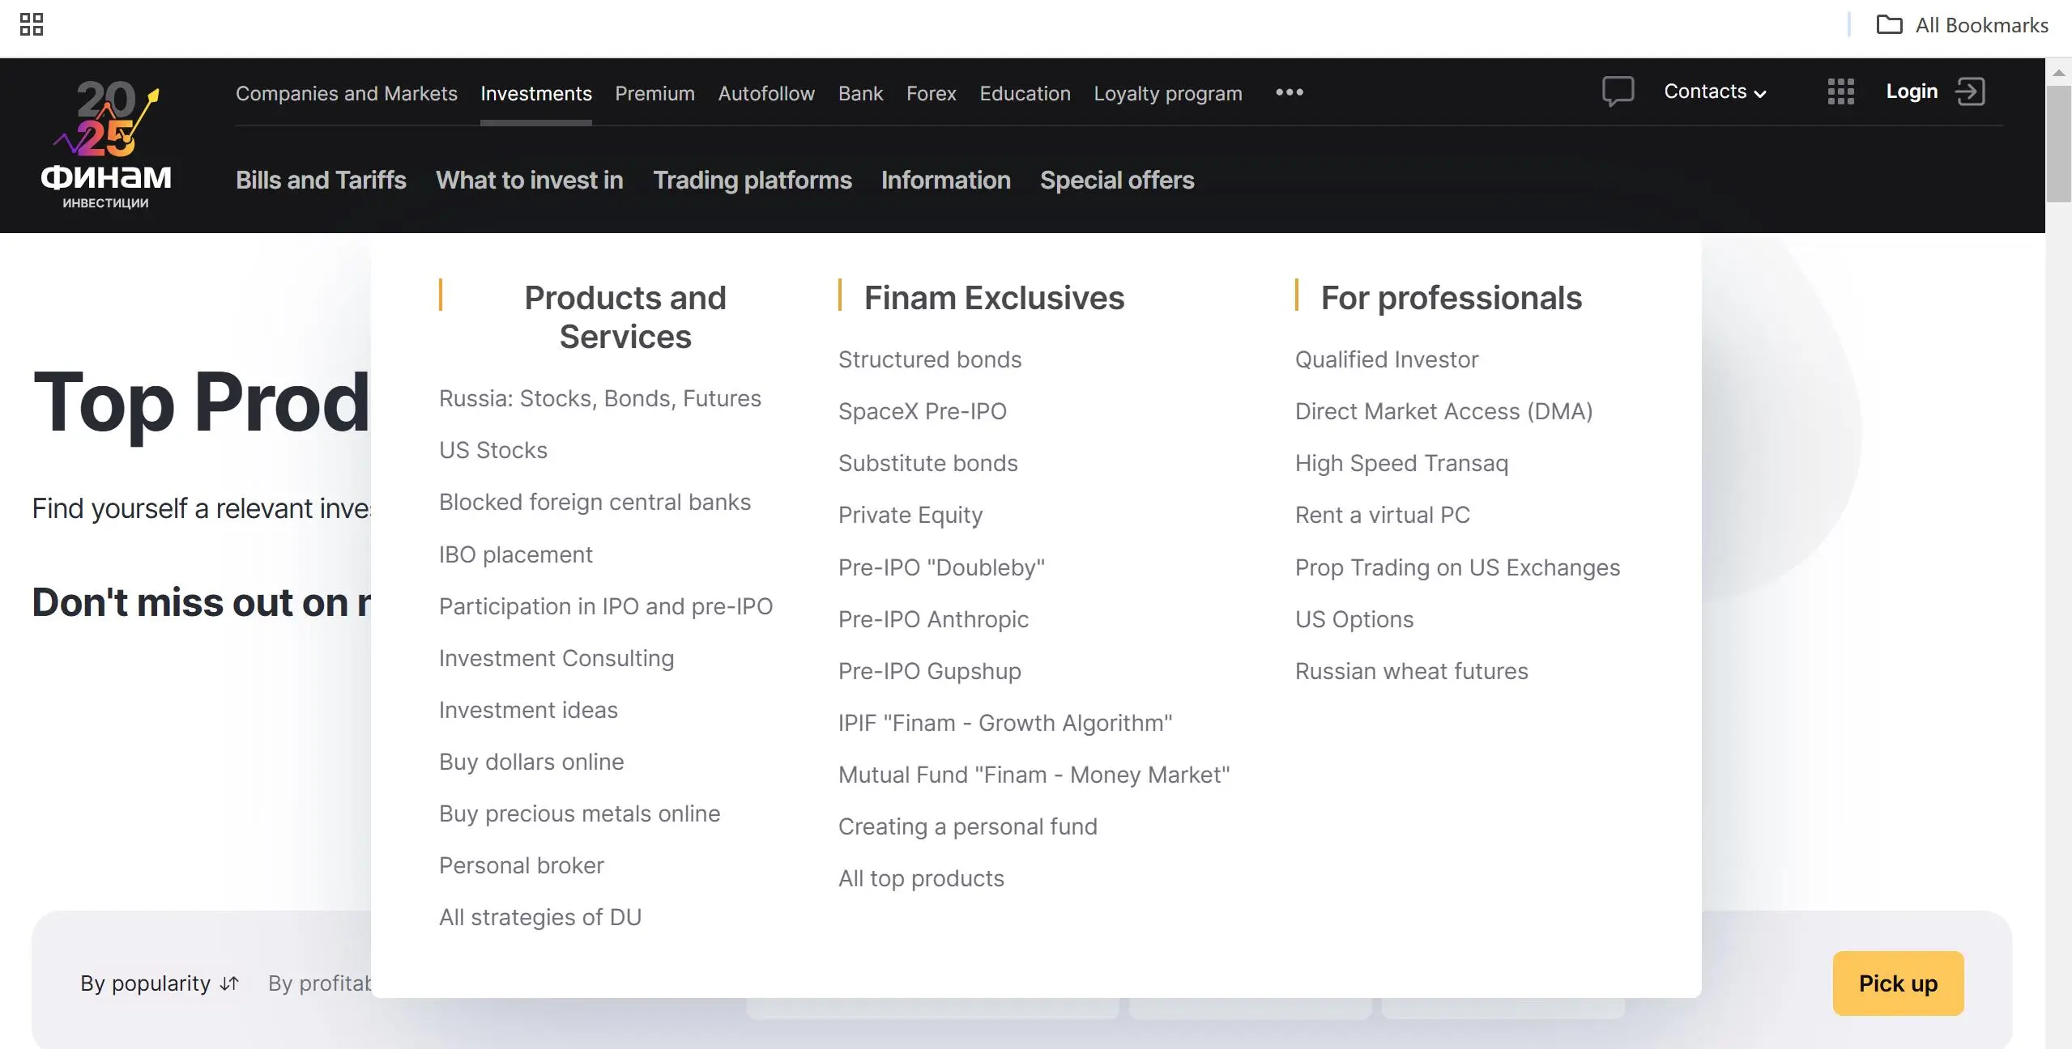
Task: Open Blocked foreign central banks link
Action: pos(595,502)
